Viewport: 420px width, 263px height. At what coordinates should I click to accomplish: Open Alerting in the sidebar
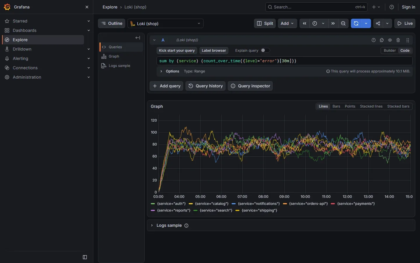(x=20, y=58)
